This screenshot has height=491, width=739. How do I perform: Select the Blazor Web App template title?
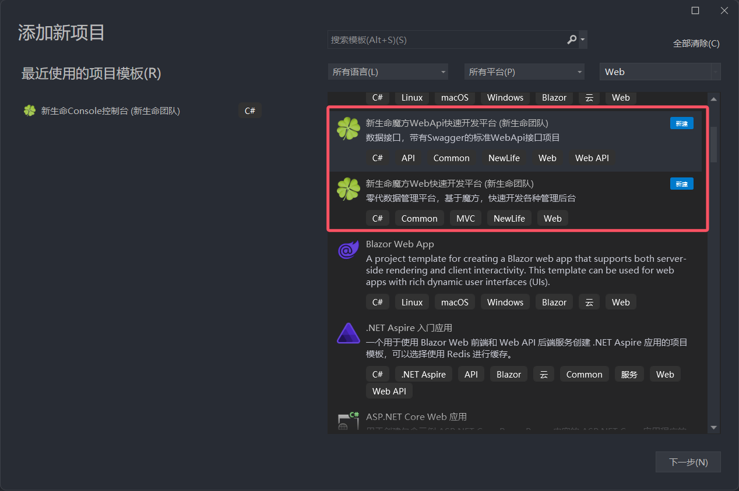click(400, 244)
